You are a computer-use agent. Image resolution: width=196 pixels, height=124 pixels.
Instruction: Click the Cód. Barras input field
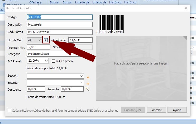click(60, 32)
